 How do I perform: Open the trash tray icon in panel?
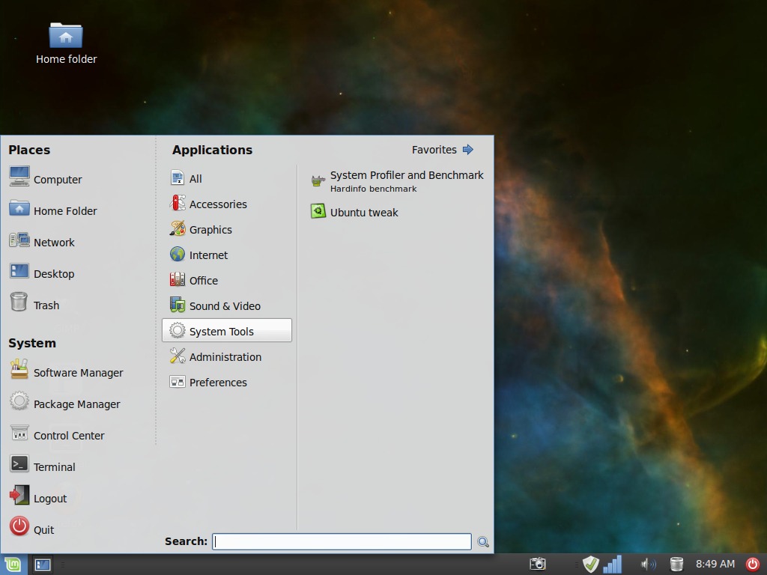click(676, 564)
